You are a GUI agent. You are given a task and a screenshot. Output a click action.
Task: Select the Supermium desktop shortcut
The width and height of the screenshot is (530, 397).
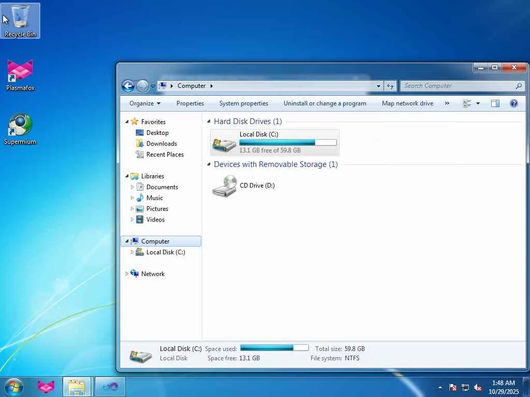pos(20,129)
